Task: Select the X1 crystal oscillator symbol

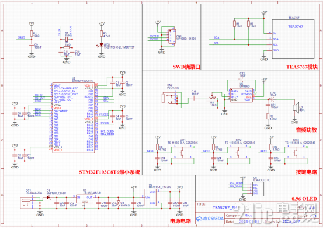Action: (x=67, y=40)
